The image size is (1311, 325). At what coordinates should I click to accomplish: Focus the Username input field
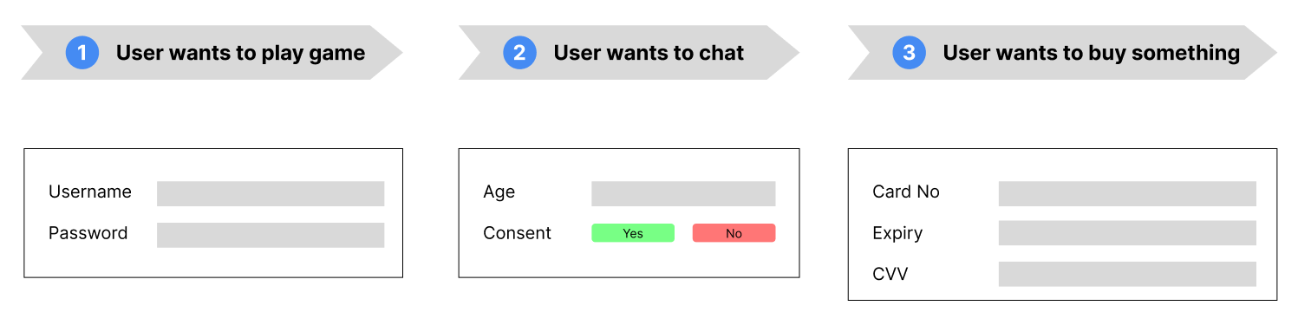271,193
